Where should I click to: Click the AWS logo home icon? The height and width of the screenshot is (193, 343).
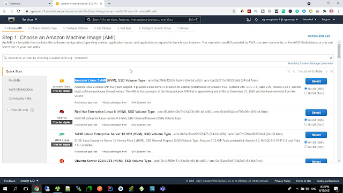click(11, 19)
